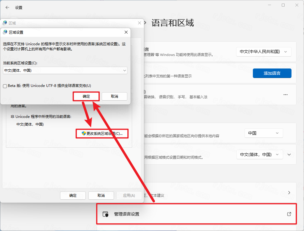Enable Beta Unicode UTF-8 checkbox
This screenshot has width=304, height=231.
[5, 86]
